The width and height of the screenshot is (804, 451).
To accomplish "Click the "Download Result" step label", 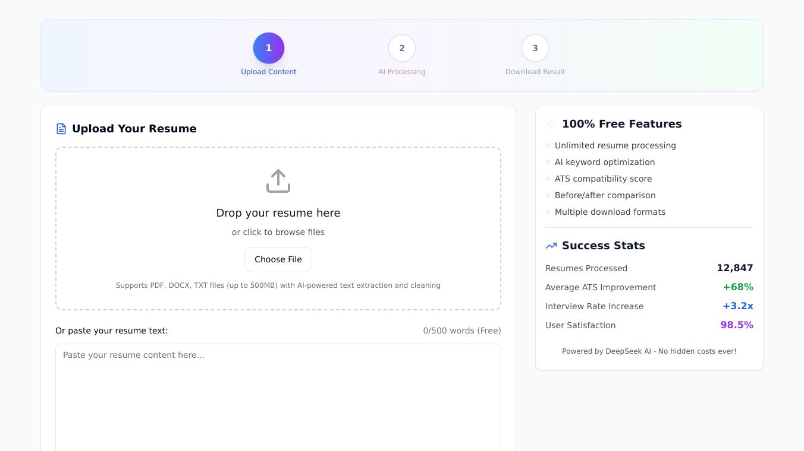I will point(535,72).
